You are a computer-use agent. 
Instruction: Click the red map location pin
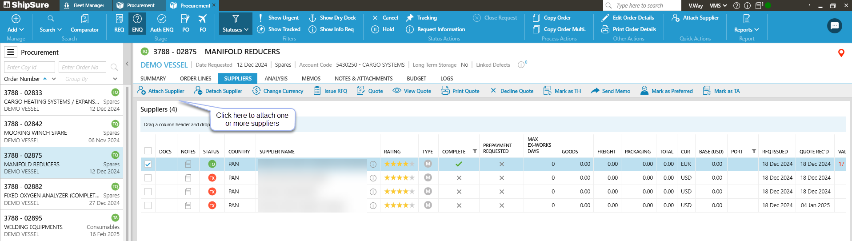click(x=841, y=53)
